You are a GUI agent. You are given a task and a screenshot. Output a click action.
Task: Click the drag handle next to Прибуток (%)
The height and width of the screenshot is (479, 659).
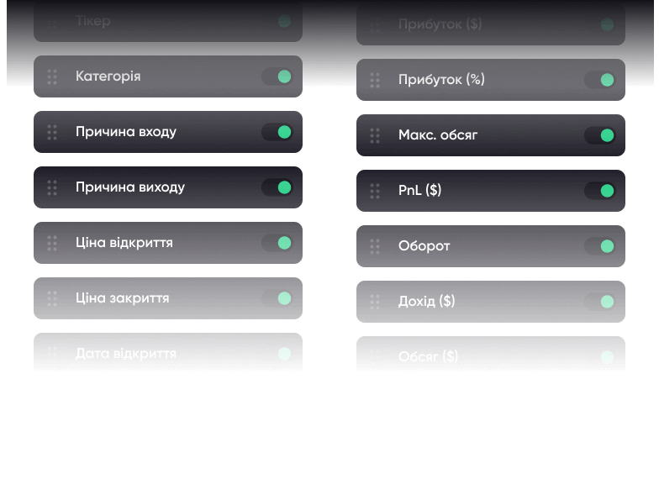[x=375, y=80]
